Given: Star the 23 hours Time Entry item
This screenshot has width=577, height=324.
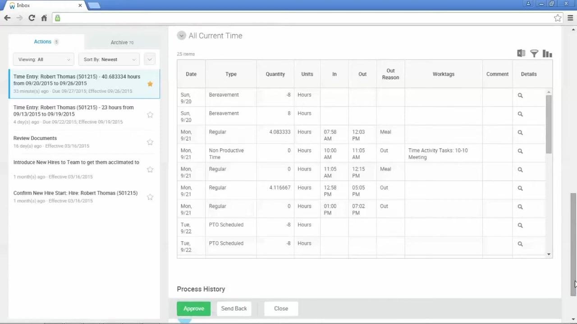Looking at the screenshot, I should click(x=150, y=115).
